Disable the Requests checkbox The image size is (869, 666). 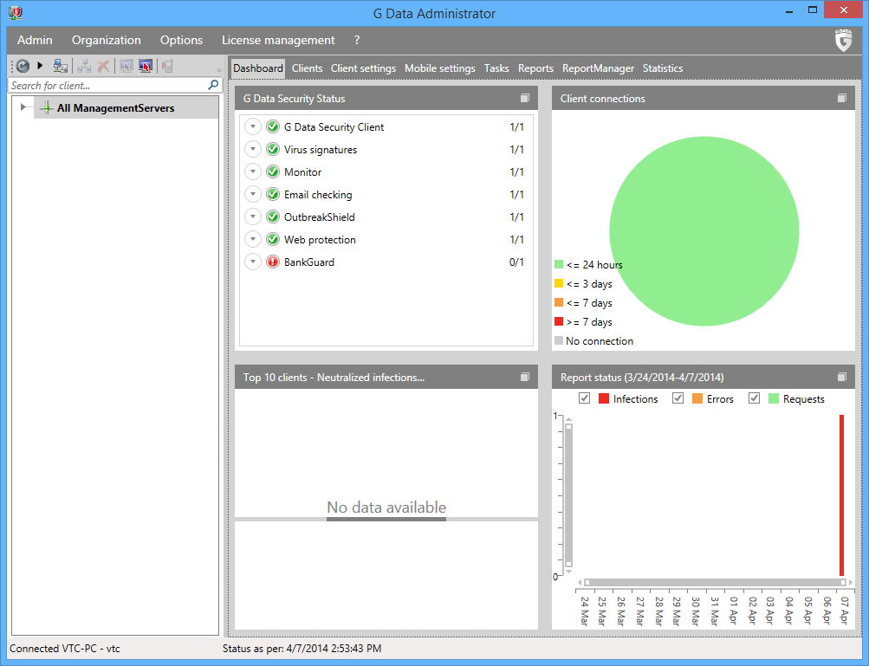pyautogui.click(x=755, y=398)
